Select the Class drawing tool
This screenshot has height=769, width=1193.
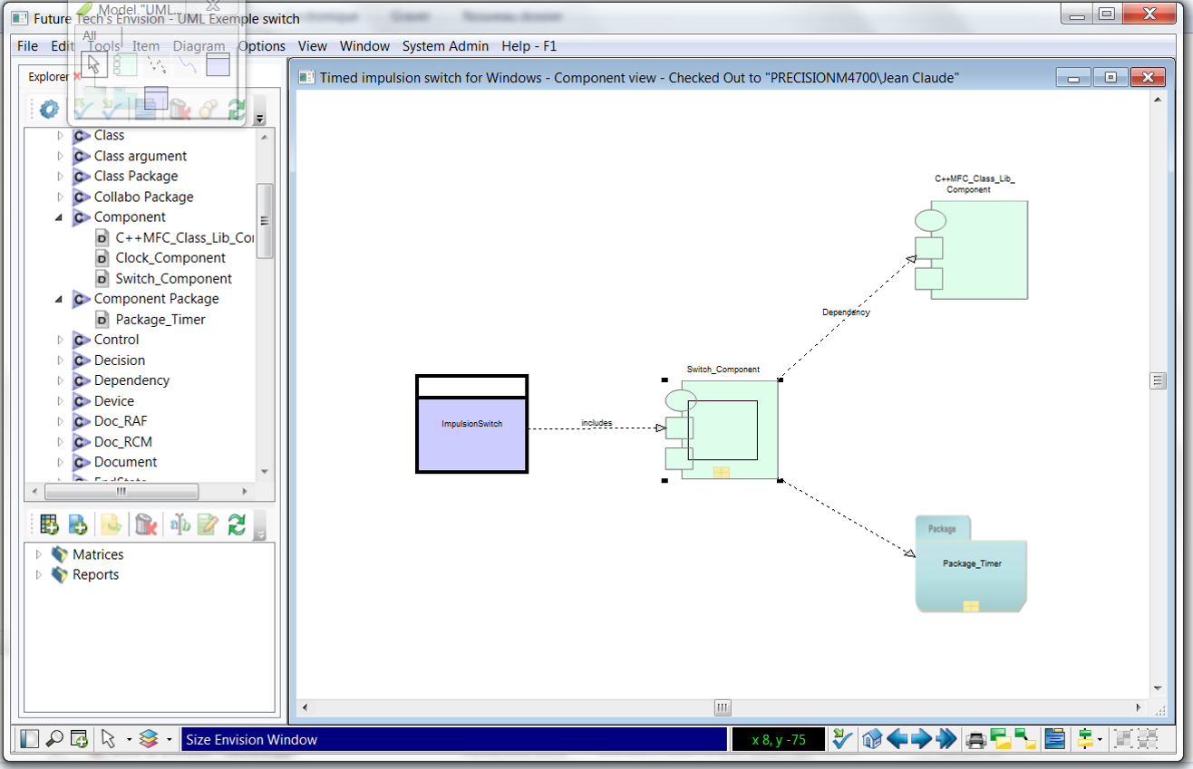pyautogui.click(x=218, y=64)
